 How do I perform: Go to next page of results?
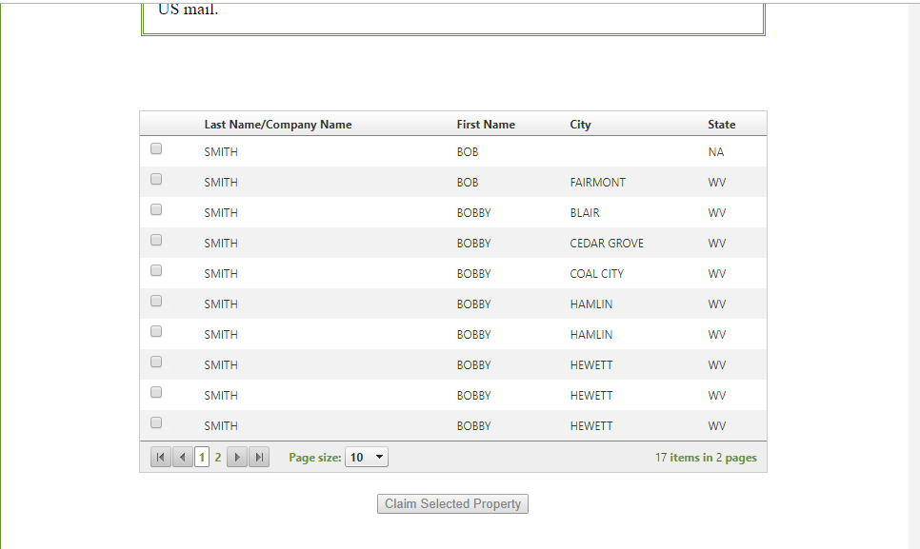coord(237,458)
